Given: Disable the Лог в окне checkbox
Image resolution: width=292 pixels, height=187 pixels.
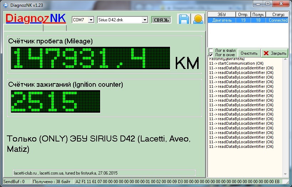Looking at the screenshot, I should [x=211, y=55].
